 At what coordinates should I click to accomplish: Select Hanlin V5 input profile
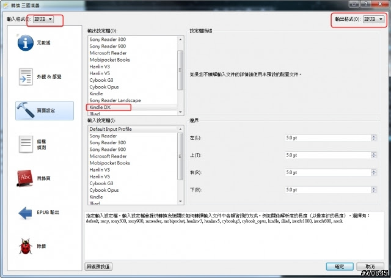[x=133, y=177]
